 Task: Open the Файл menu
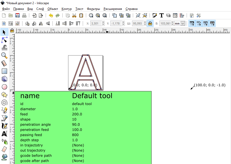(x=6, y=9)
